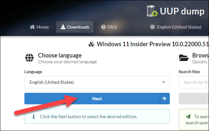Click the Downloads arrow icon
This screenshot has width=209, height=131.
63,27
